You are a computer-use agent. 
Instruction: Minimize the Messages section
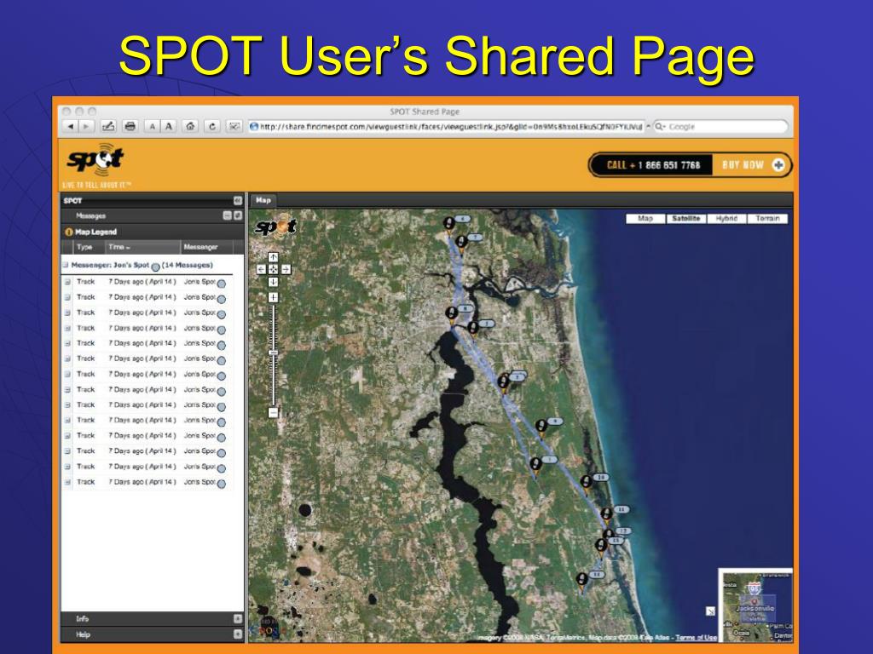[227, 215]
